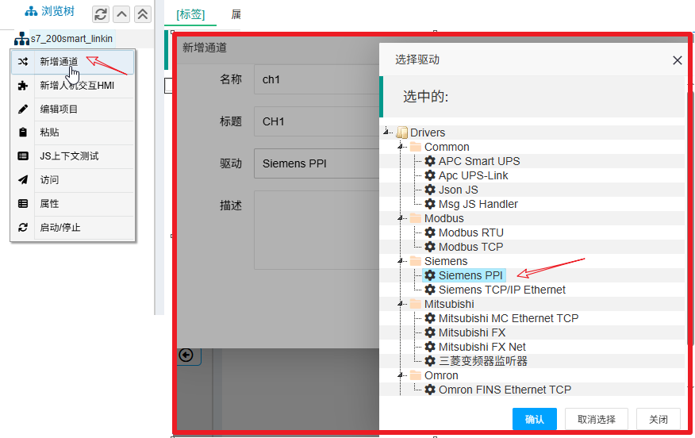Collapse the Siemens folder node
The image size is (695, 438).
point(401,261)
